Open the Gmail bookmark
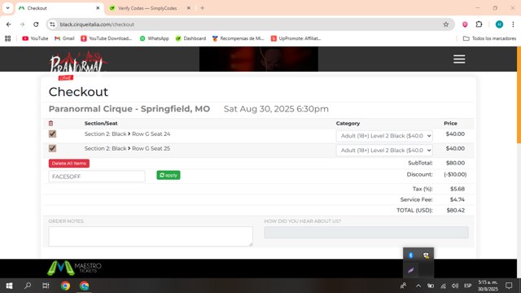The width and height of the screenshot is (521, 293). click(x=64, y=38)
